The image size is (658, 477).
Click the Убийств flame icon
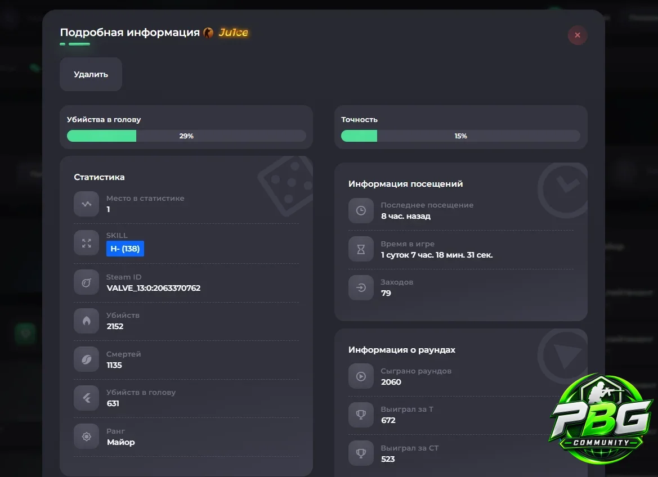[87, 321]
